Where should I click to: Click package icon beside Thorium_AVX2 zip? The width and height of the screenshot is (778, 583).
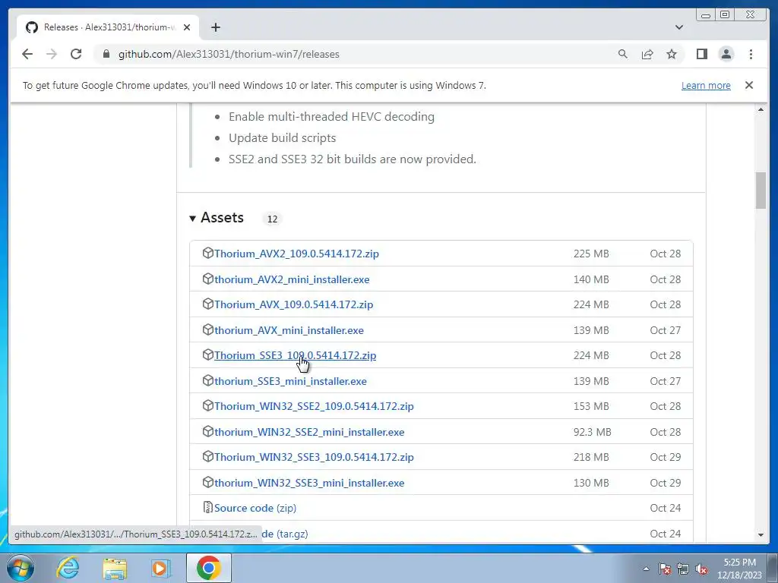tap(208, 253)
